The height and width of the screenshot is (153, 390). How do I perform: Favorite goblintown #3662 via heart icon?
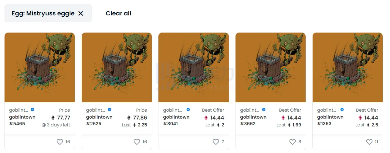click(x=293, y=142)
